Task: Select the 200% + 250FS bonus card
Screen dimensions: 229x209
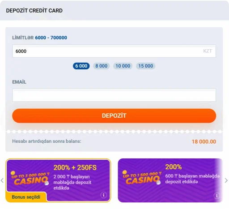Action: click(58, 180)
